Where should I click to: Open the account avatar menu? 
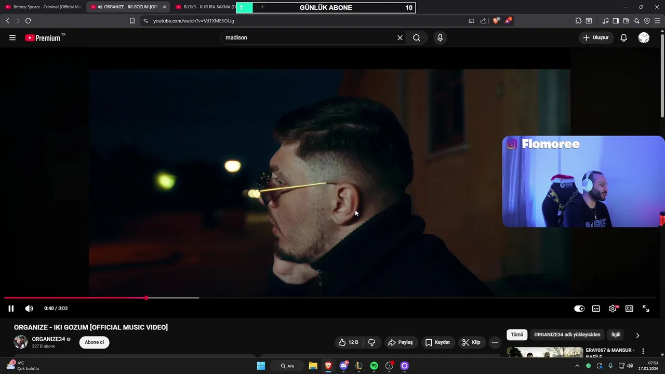pyautogui.click(x=644, y=37)
